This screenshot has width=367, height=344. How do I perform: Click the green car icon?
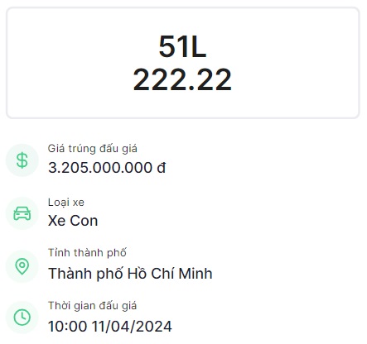(22, 213)
